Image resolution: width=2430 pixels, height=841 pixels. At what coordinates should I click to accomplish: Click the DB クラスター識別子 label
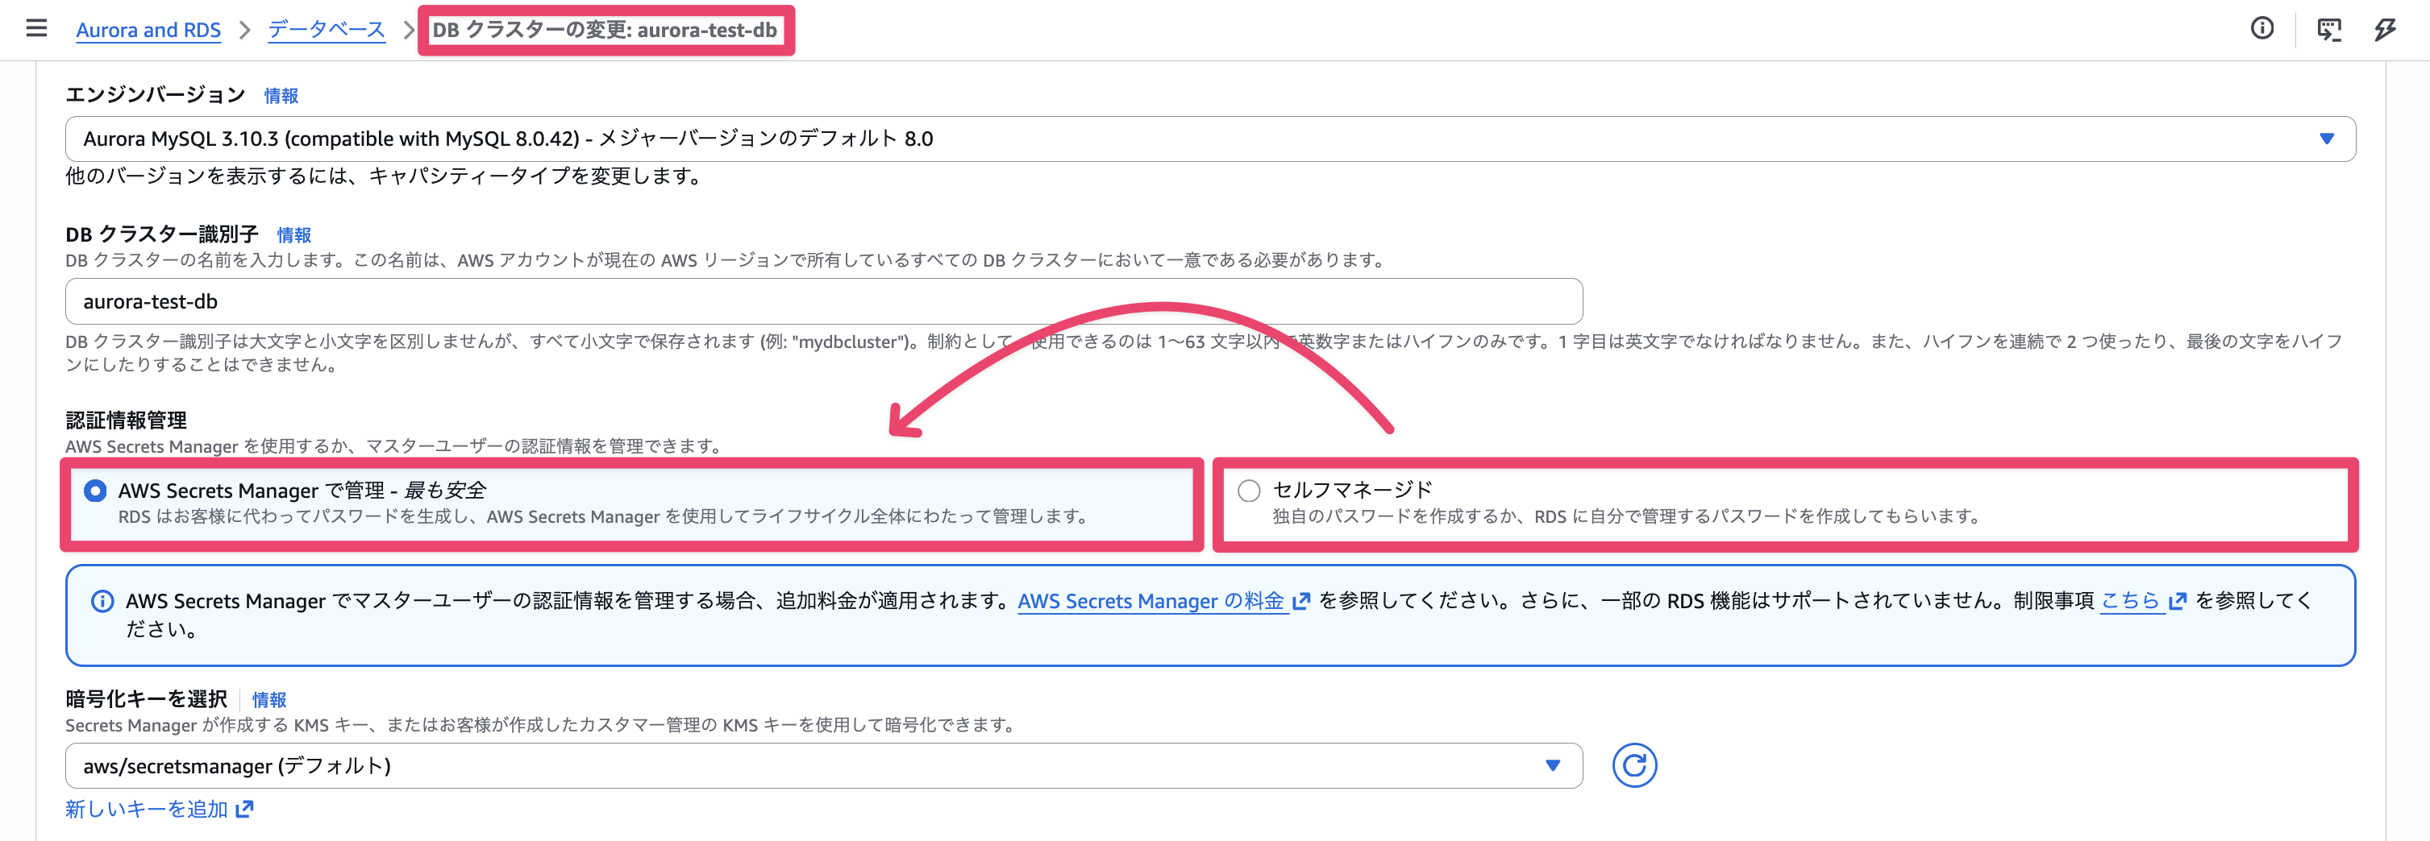(x=161, y=234)
